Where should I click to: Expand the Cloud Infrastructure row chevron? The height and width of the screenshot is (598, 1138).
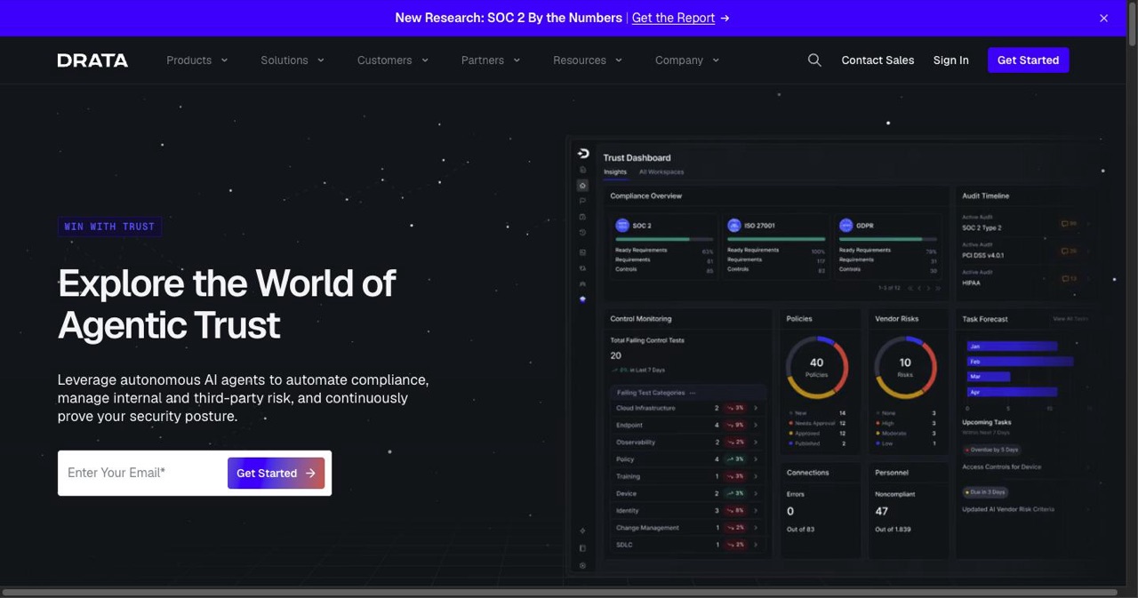pos(756,409)
